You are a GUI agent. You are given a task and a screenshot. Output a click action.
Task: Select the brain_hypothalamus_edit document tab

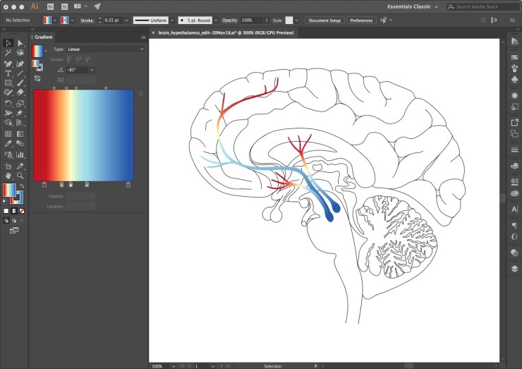(226, 32)
